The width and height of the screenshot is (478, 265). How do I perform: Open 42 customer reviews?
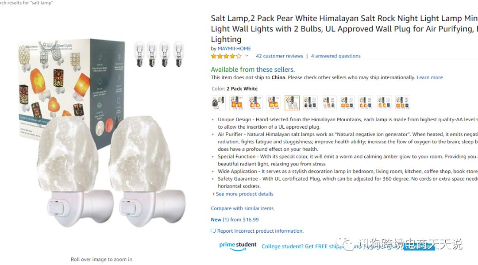click(279, 56)
